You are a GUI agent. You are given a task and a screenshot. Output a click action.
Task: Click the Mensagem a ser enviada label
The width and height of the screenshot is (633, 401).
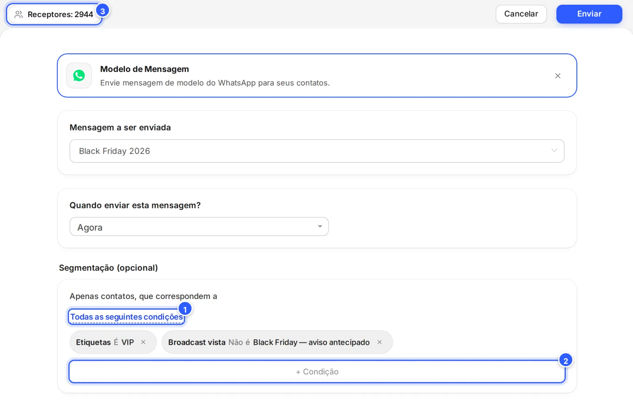click(120, 127)
